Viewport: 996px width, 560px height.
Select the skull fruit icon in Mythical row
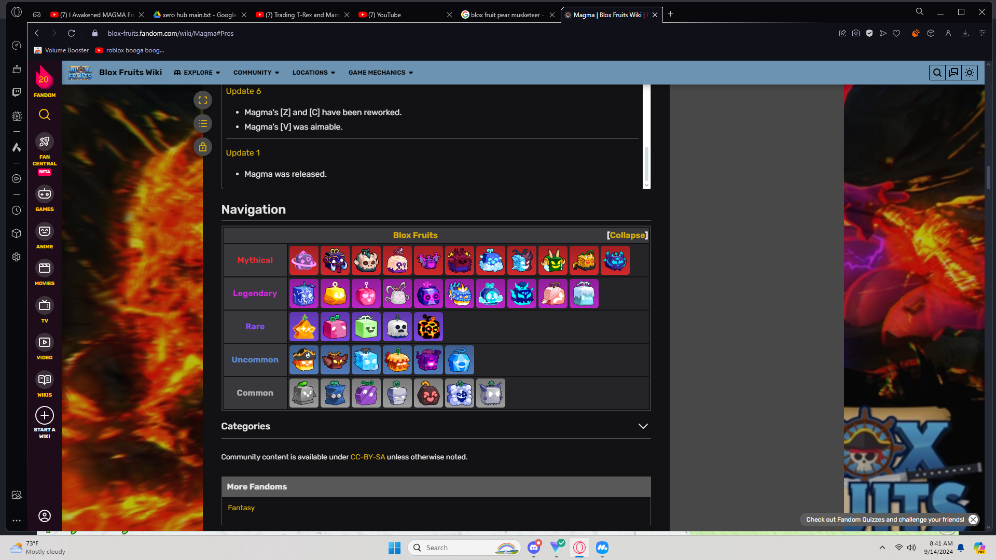click(x=366, y=260)
